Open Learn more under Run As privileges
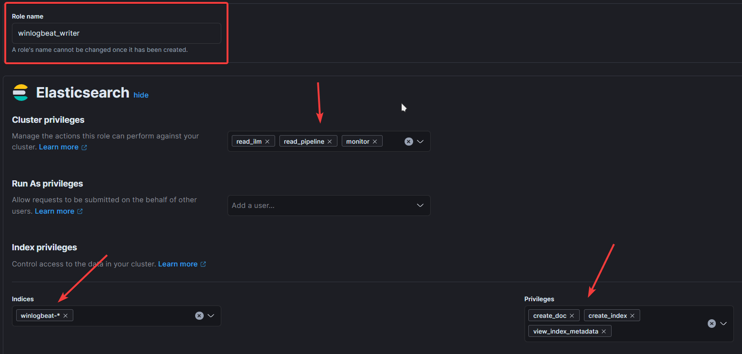 pos(54,211)
